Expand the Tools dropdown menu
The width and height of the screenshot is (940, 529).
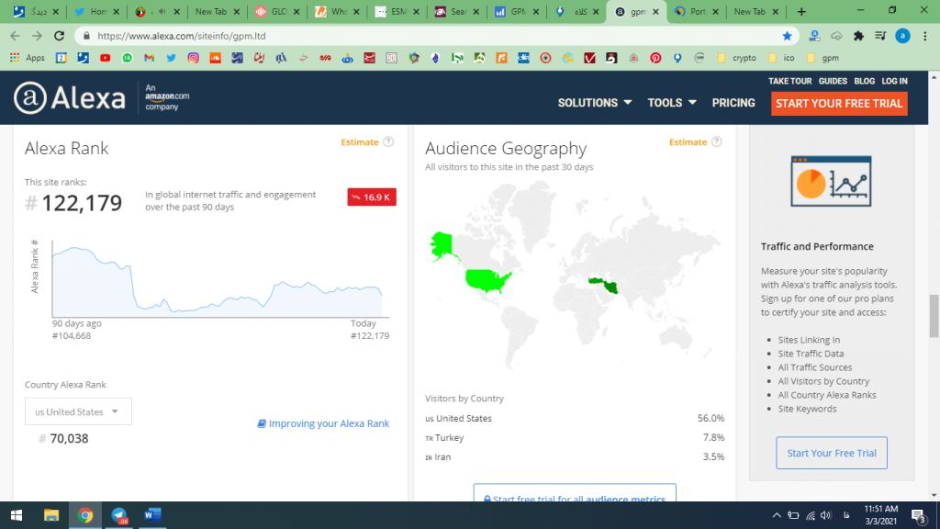pos(671,103)
